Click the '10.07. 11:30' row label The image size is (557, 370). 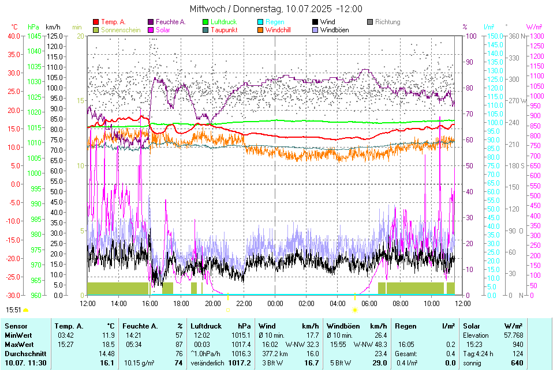(x=25, y=363)
